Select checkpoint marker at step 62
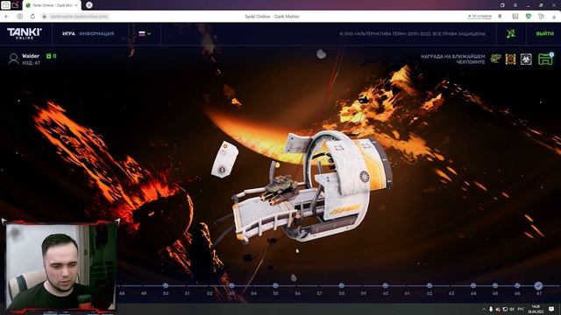The width and height of the screenshot is (561, 315). coord(430,285)
